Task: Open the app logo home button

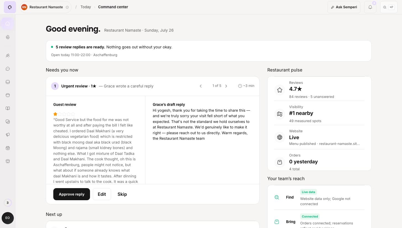Action: tap(10, 7)
